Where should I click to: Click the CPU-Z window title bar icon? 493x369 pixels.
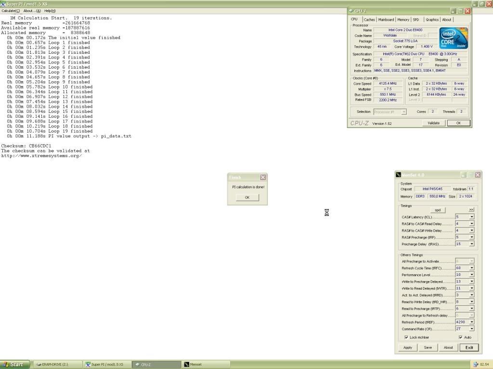[351, 11]
